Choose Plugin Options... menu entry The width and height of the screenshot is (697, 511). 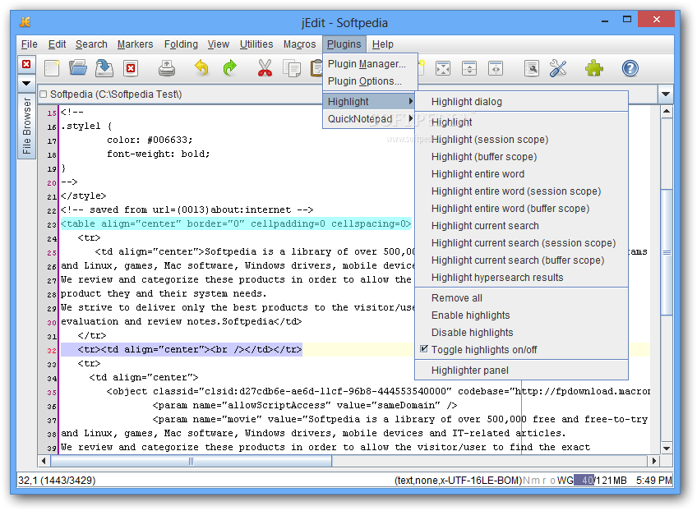370,81
